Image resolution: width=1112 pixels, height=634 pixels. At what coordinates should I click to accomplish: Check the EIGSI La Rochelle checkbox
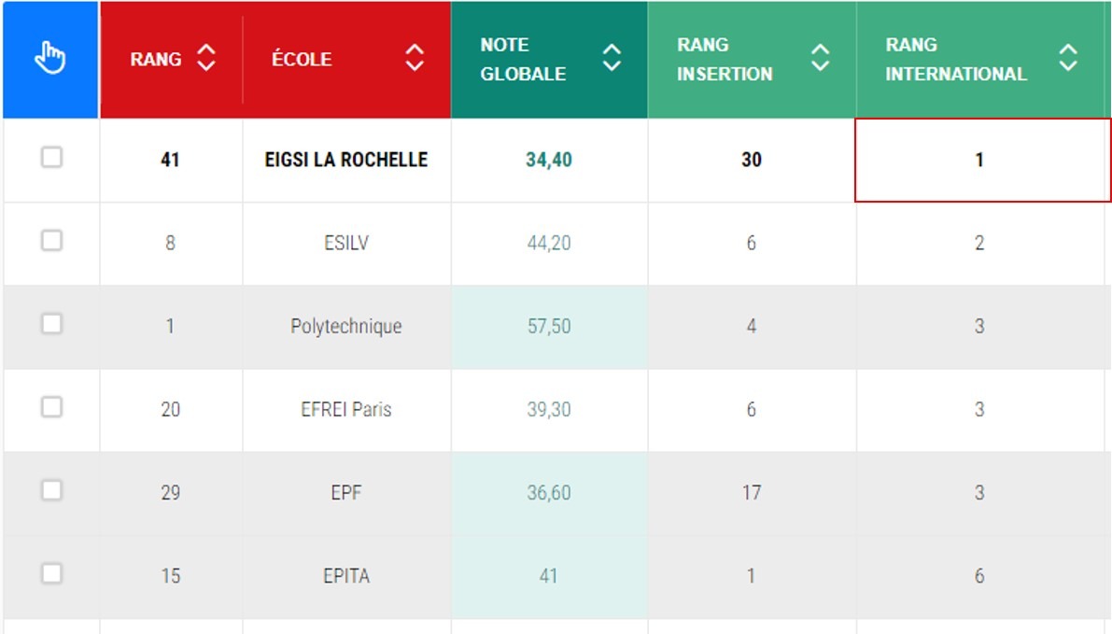click(x=51, y=158)
